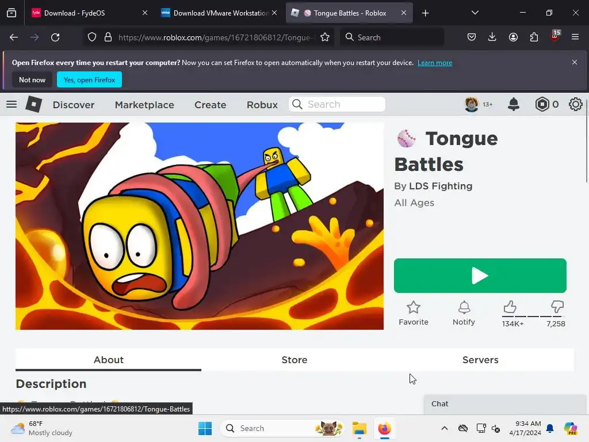Click the Firefox Search box

click(392, 37)
